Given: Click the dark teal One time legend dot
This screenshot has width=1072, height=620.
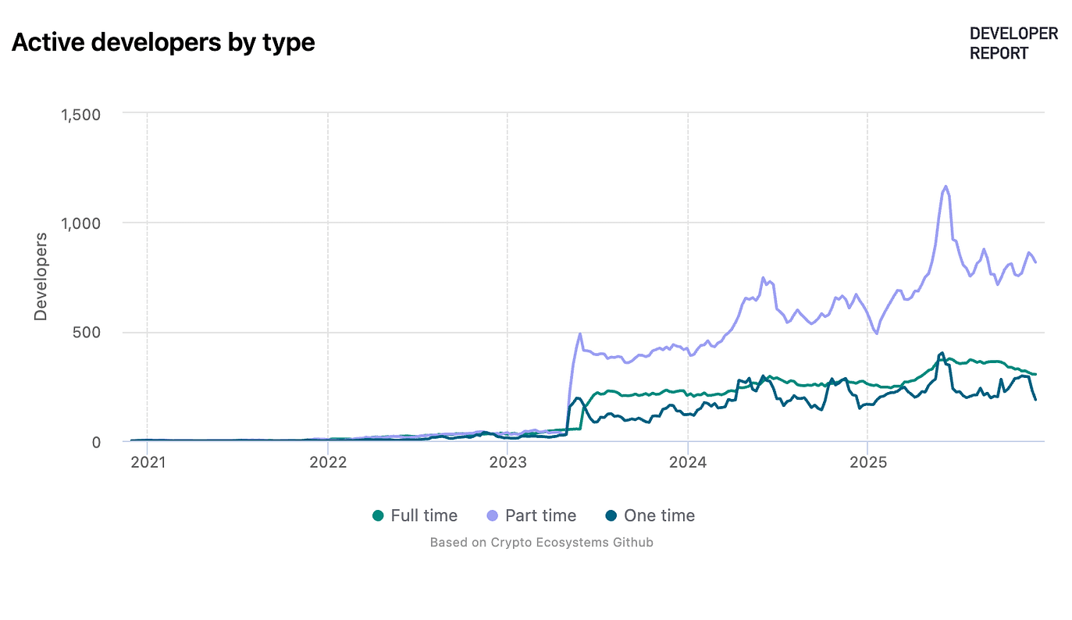Looking at the screenshot, I should [x=611, y=516].
